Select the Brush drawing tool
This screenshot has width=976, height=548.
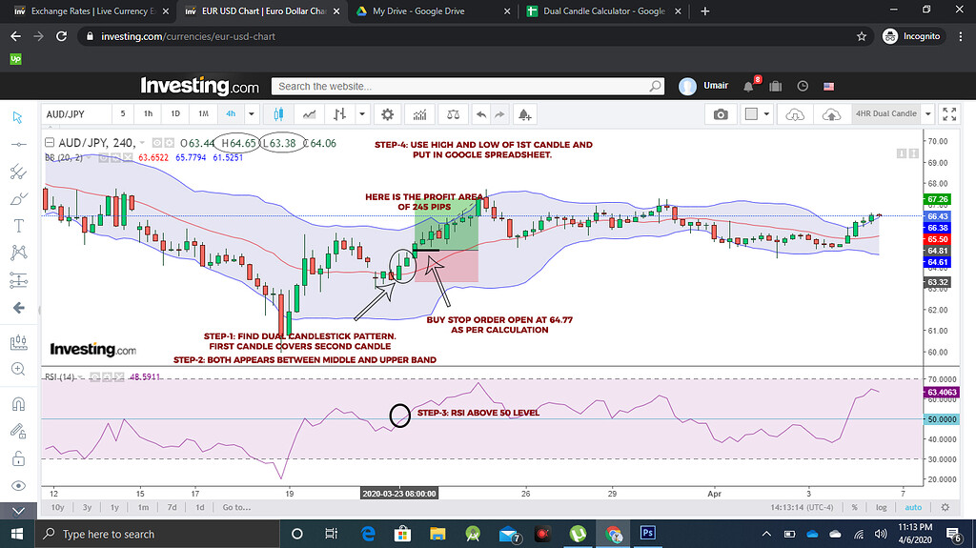18,199
